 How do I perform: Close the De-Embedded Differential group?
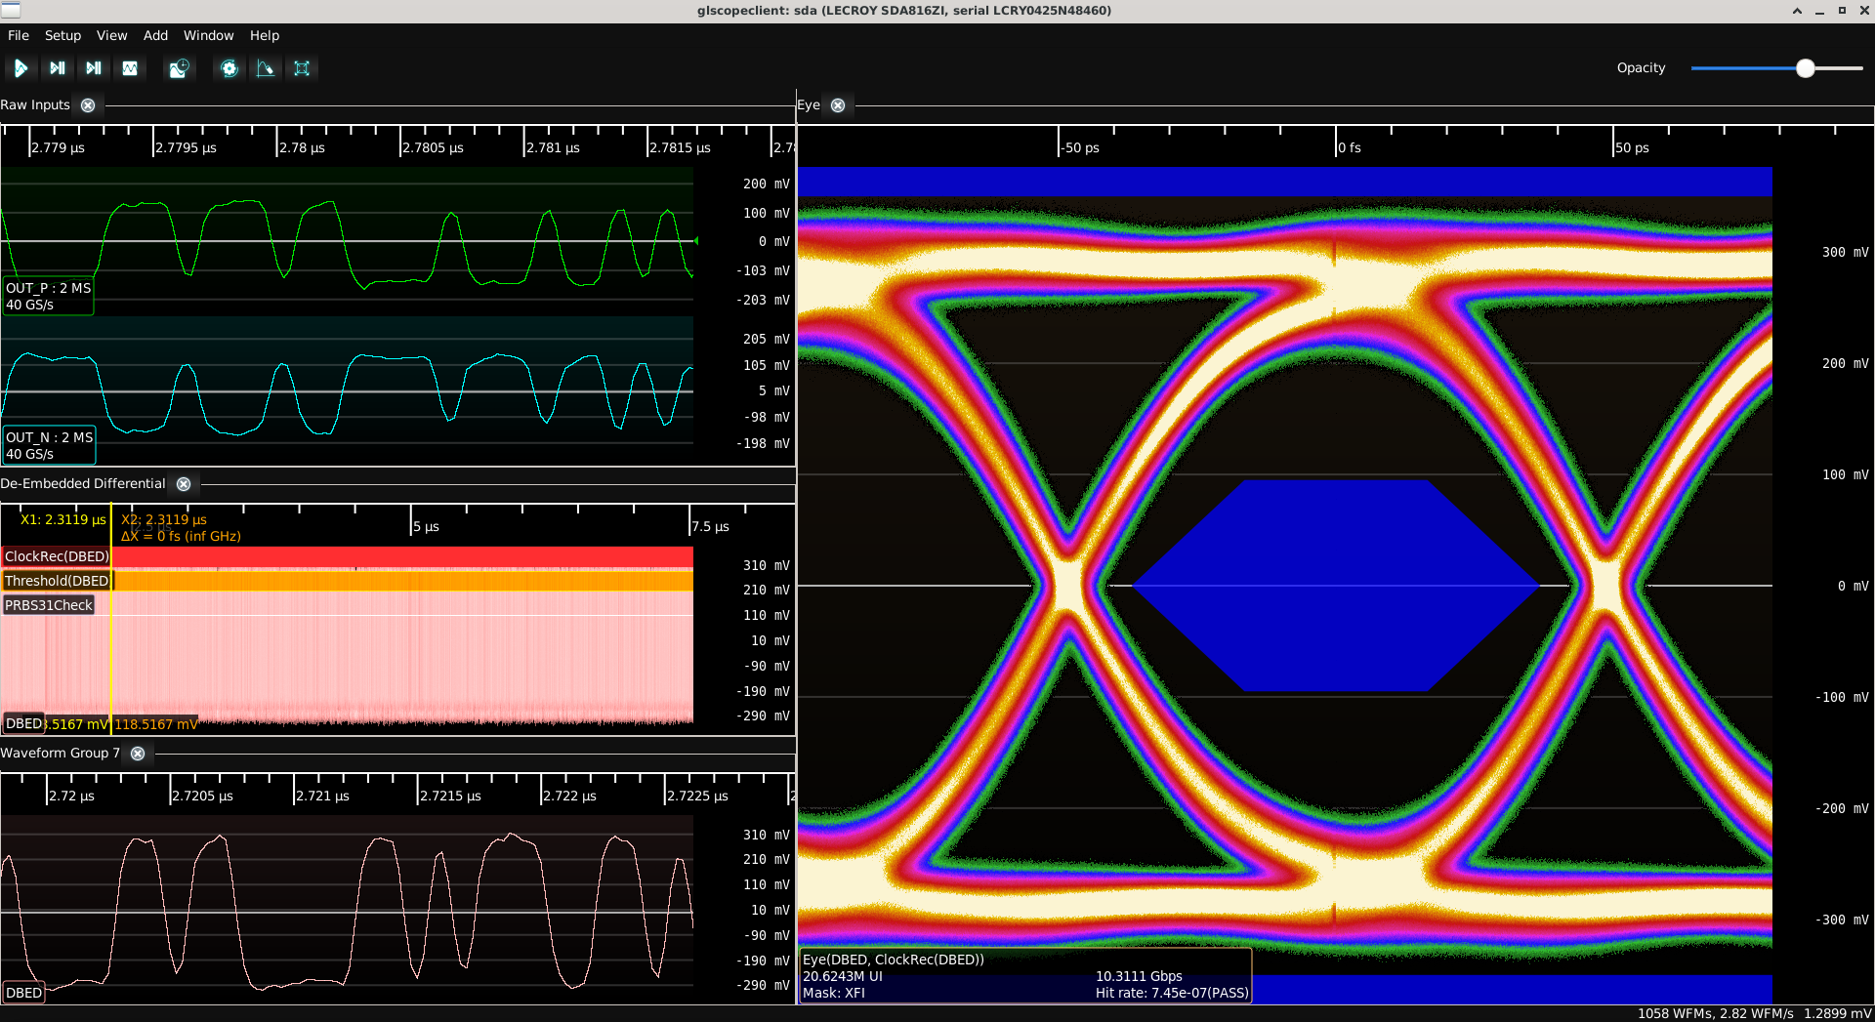pyautogui.click(x=184, y=484)
